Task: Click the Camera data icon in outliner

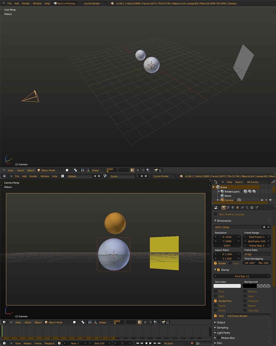Action: click(x=239, y=200)
